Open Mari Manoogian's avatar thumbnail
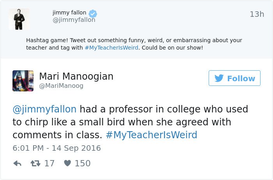The width and height of the screenshot is (273, 180). coord(23,81)
